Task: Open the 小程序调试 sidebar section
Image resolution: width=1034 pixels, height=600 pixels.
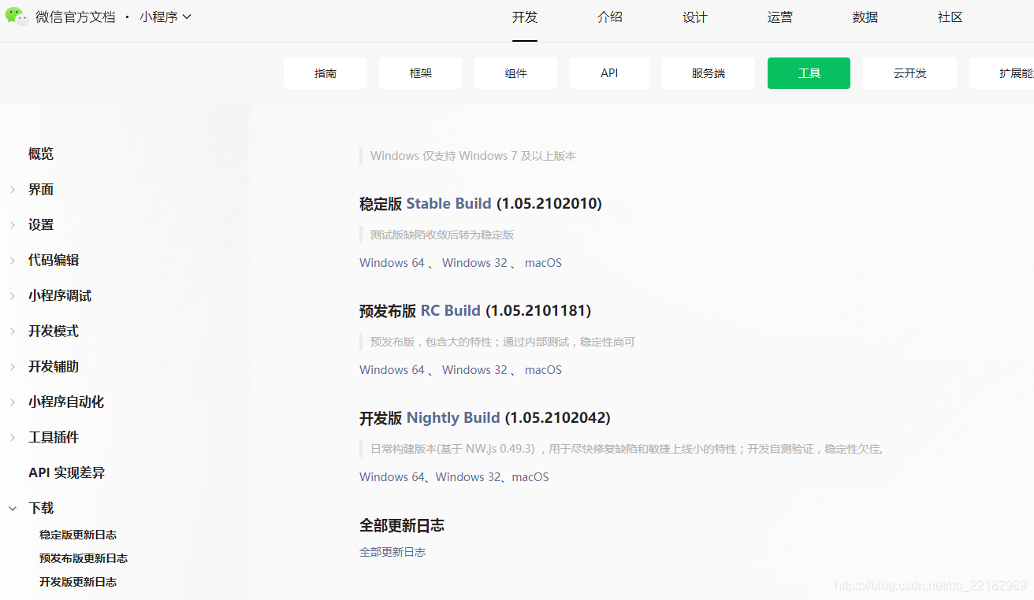Action: (x=60, y=295)
